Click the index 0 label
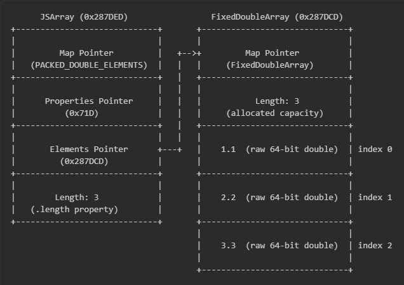This screenshot has width=404, height=285. (375, 149)
